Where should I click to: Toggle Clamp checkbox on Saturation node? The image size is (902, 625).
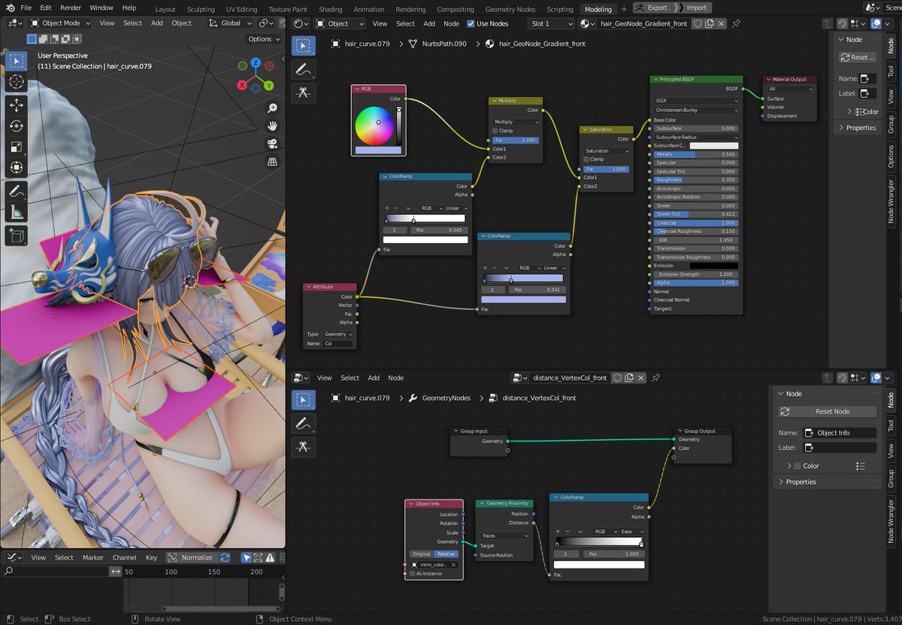tap(586, 159)
